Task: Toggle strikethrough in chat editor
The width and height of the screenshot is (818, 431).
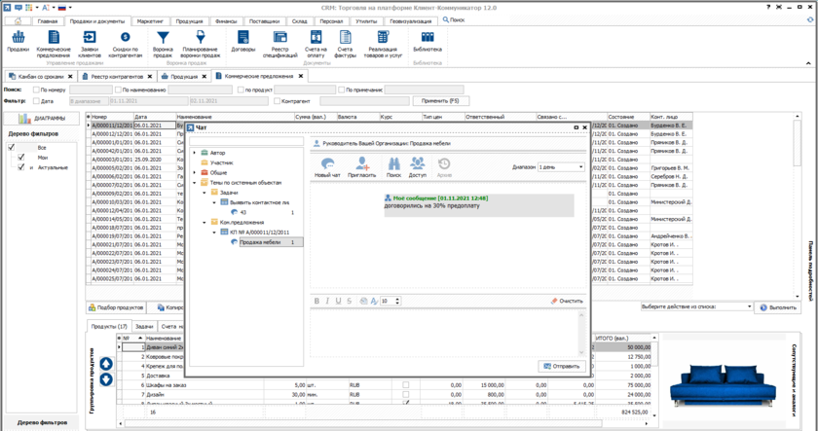Action: coord(350,301)
